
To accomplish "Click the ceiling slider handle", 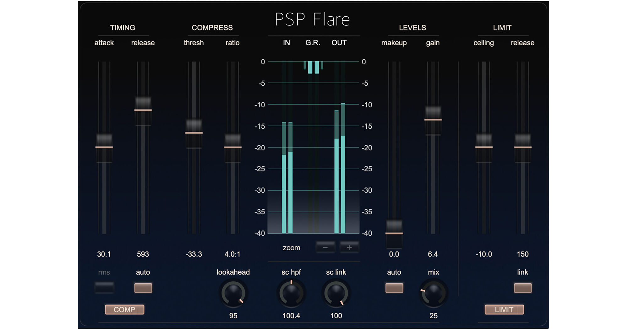I will 484,147.
